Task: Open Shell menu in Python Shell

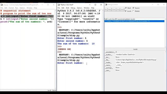Action: point(67,8)
